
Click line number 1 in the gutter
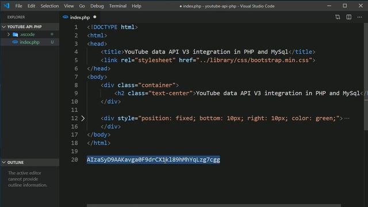[76, 27]
